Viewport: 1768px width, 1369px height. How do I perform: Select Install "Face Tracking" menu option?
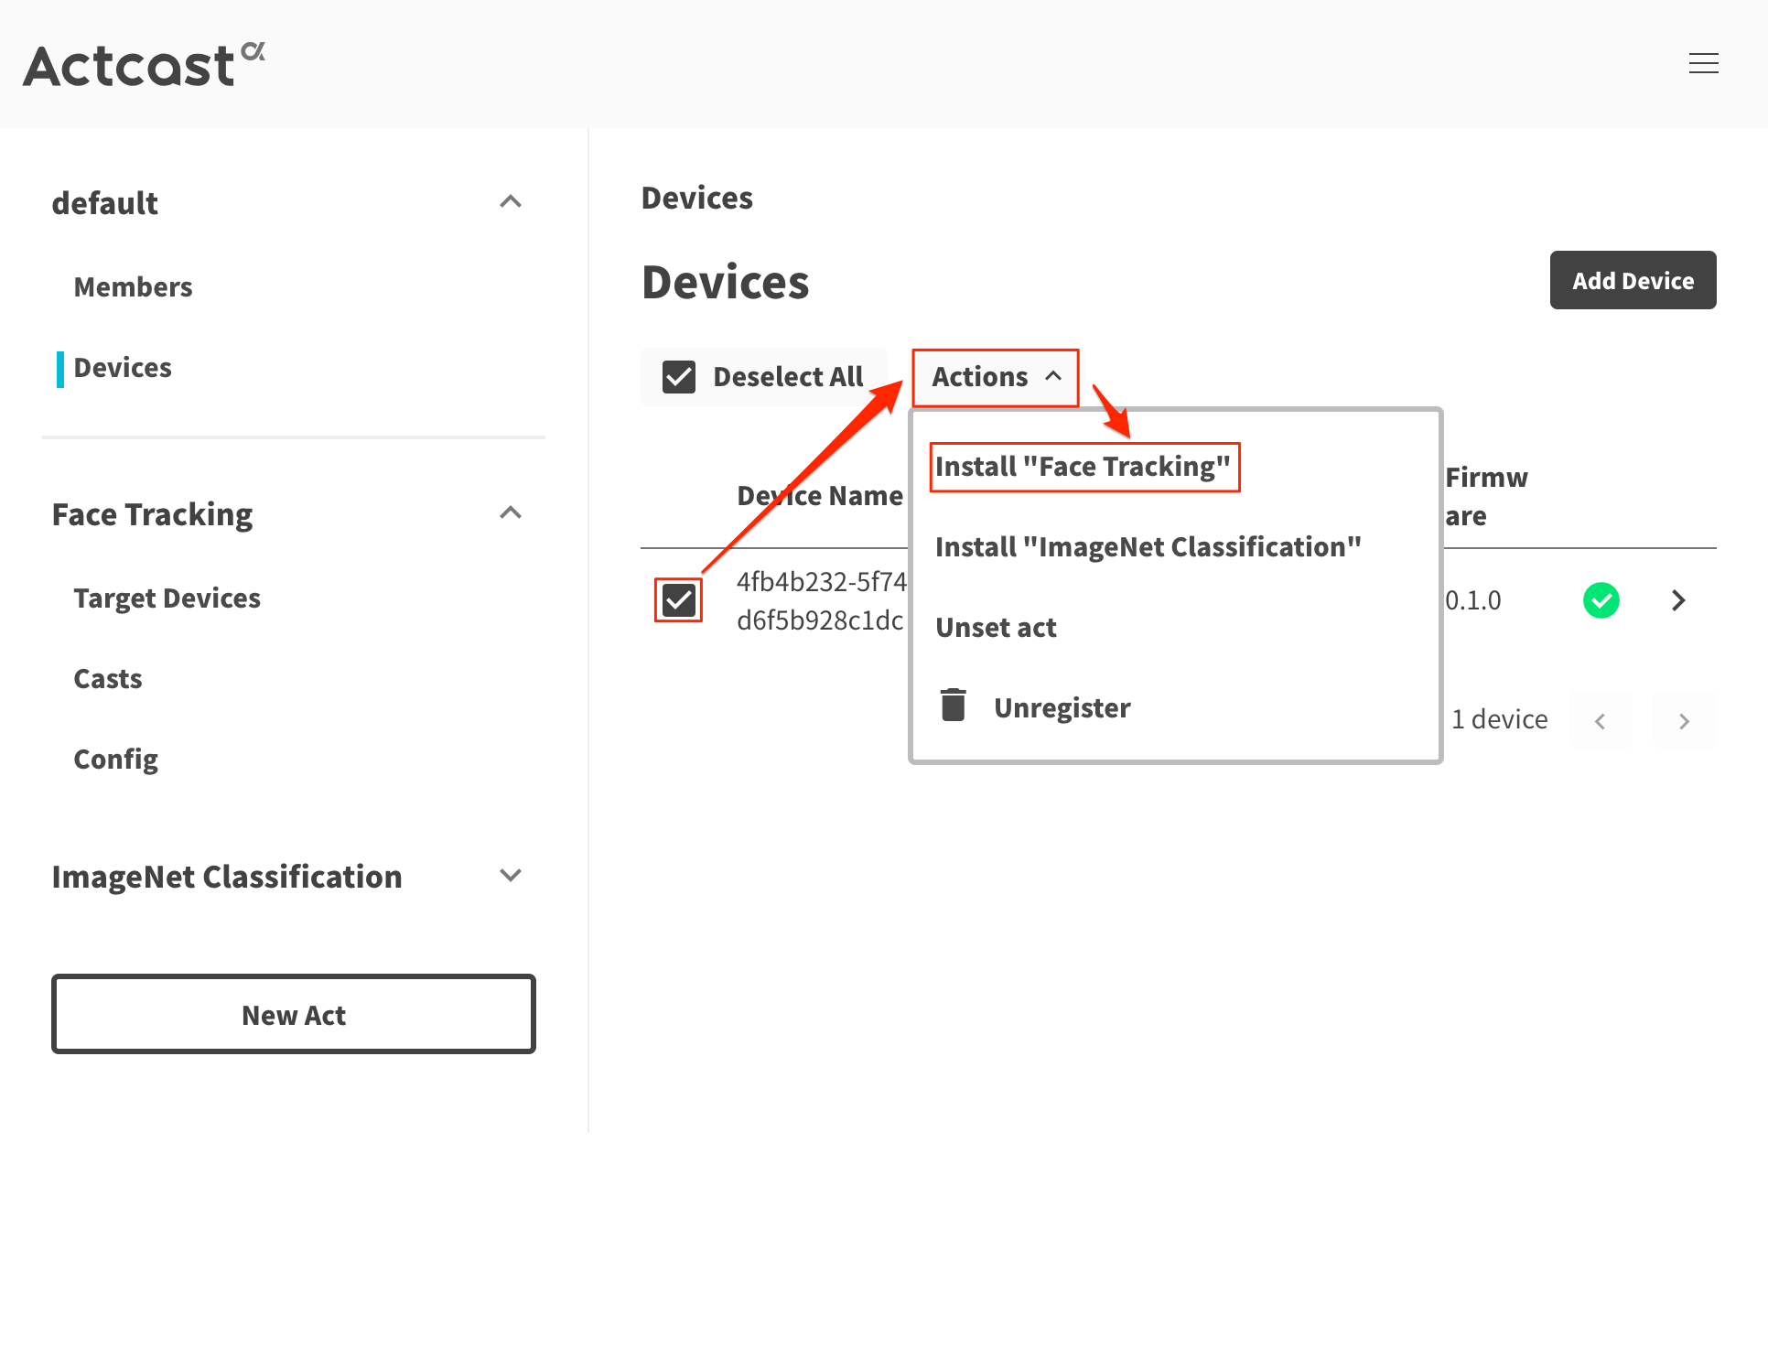(1083, 467)
